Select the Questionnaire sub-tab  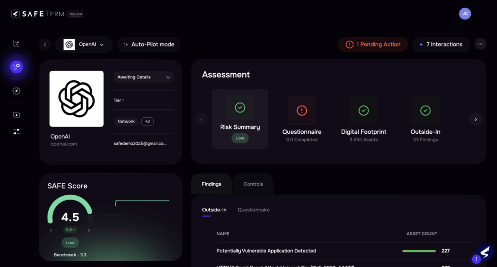pos(253,210)
